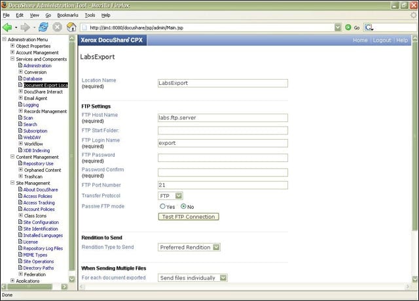Open the Tools menu
The width and height of the screenshot is (419, 301).
point(90,15)
